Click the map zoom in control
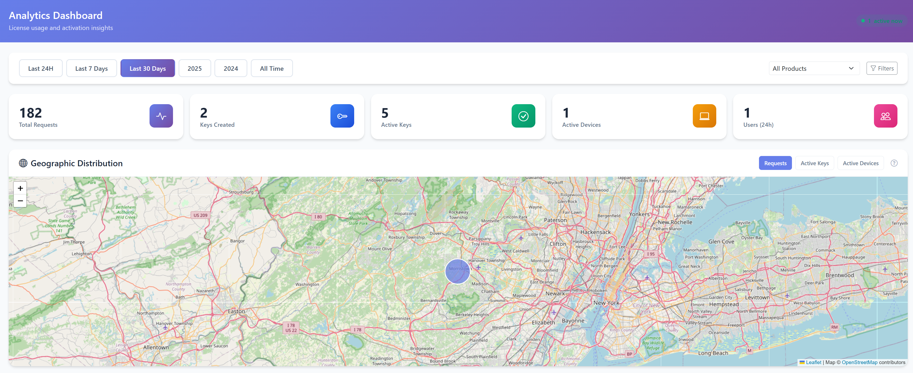Viewport: 913px width, 373px height. click(x=20, y=188)
